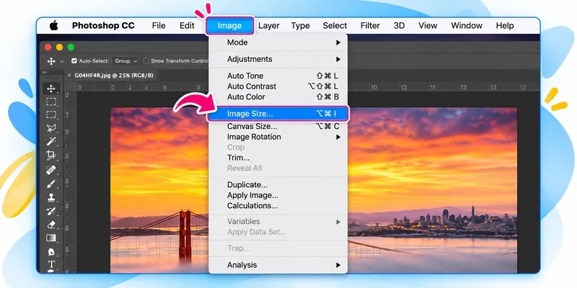
Task: Choose Calculations... from the Image menu
Action: click(x=278, y=206)
